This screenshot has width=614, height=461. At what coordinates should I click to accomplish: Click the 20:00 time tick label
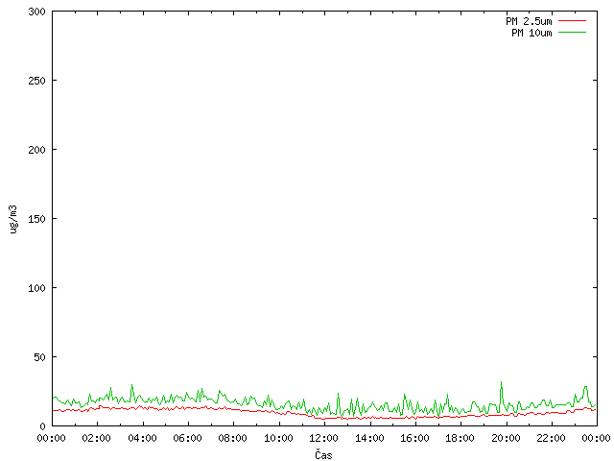click(x=506, y=438)
